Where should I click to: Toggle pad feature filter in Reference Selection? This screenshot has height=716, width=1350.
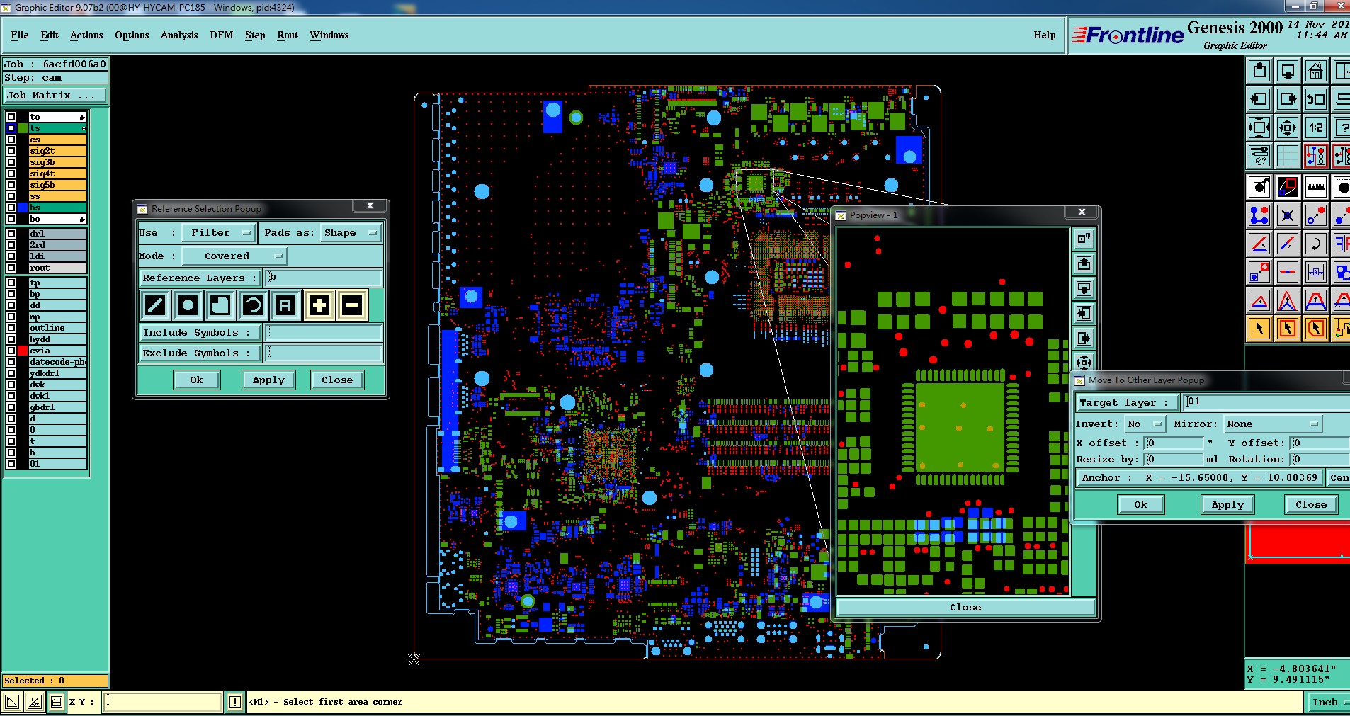(188, 305)
